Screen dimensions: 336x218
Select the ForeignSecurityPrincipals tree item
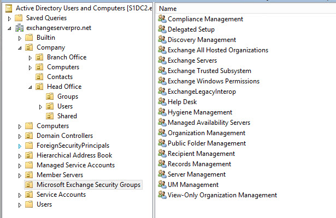coord(73,146)
